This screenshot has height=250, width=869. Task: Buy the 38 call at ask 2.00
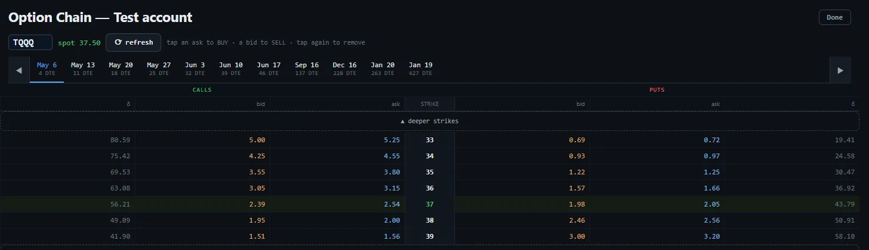(x=337, y=220)
